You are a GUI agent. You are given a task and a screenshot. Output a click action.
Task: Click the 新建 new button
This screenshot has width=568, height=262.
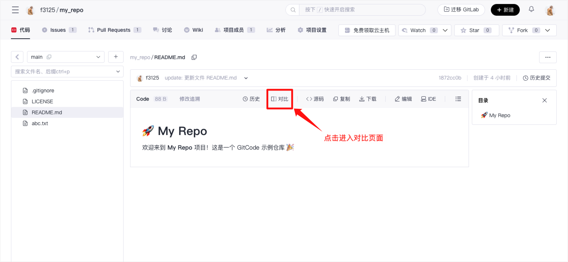point(505,10)
